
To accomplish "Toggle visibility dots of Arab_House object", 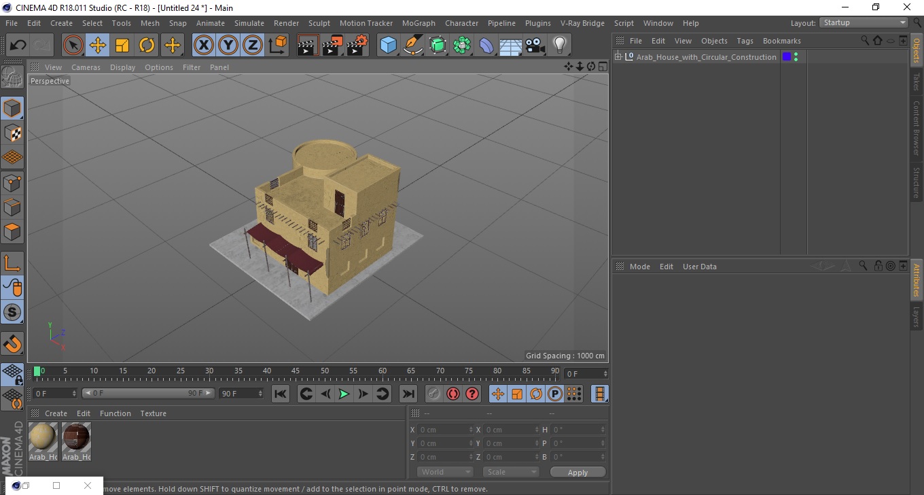I will coord(796,57).
